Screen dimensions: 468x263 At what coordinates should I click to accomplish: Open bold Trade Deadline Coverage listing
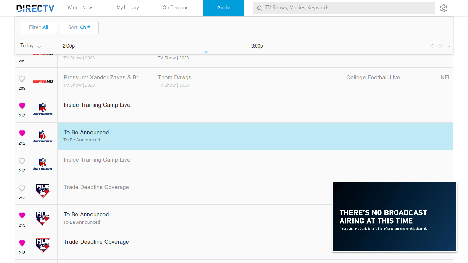[195, 246]
